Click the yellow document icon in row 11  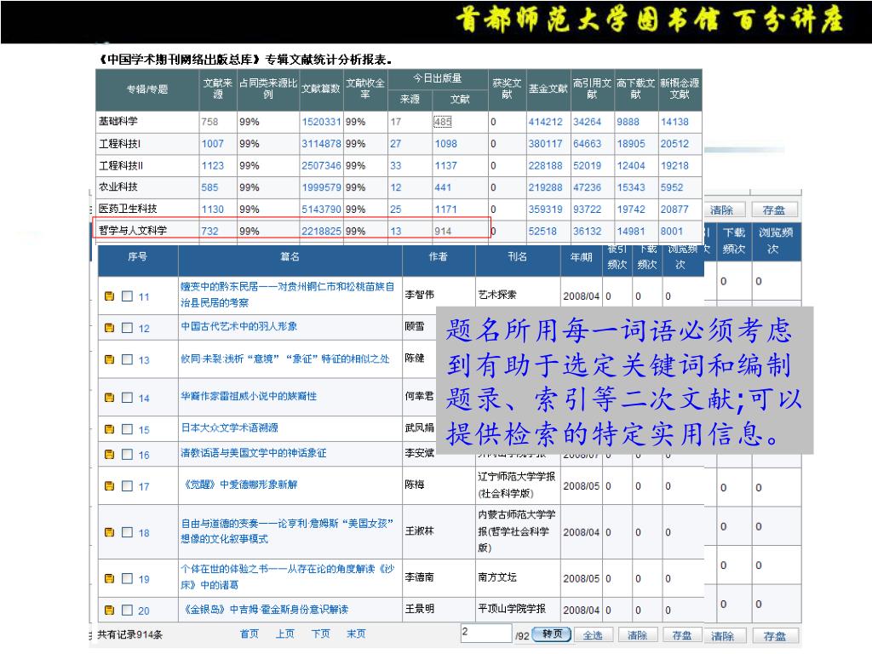pos(110,296)
